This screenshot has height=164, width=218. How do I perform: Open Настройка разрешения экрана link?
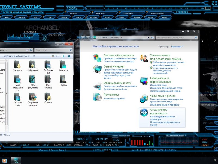(165, 91)
